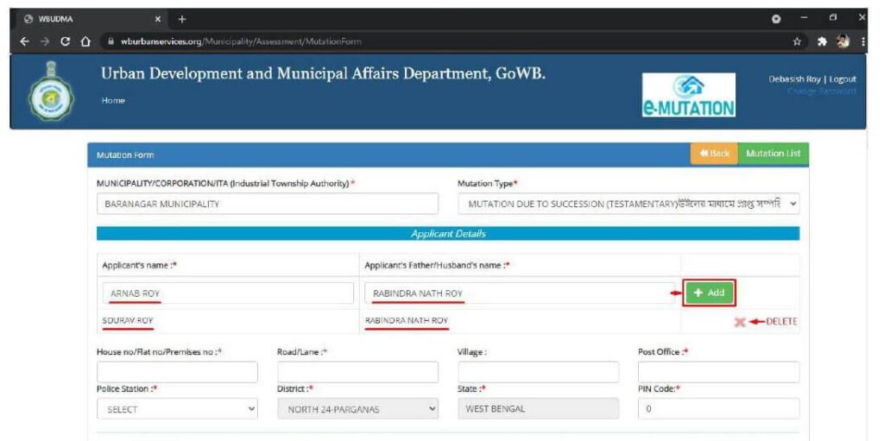Open Change Password link
This screenshot has width=884, height=441.
pos(821,91)
